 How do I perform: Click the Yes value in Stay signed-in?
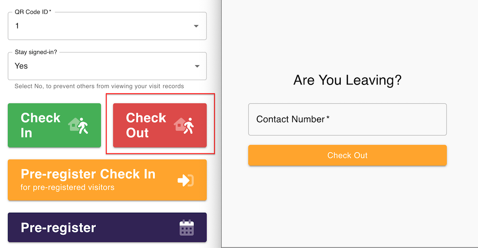tap(21, 66)
